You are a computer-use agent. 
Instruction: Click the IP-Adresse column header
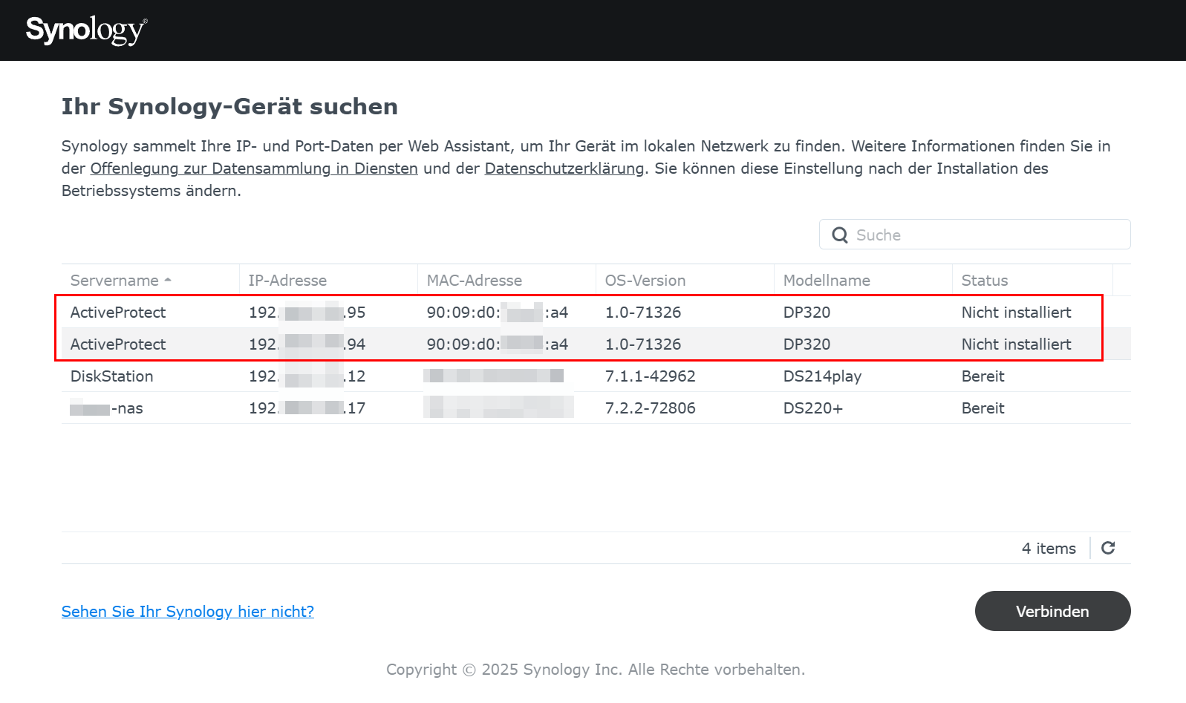point(328,281)
